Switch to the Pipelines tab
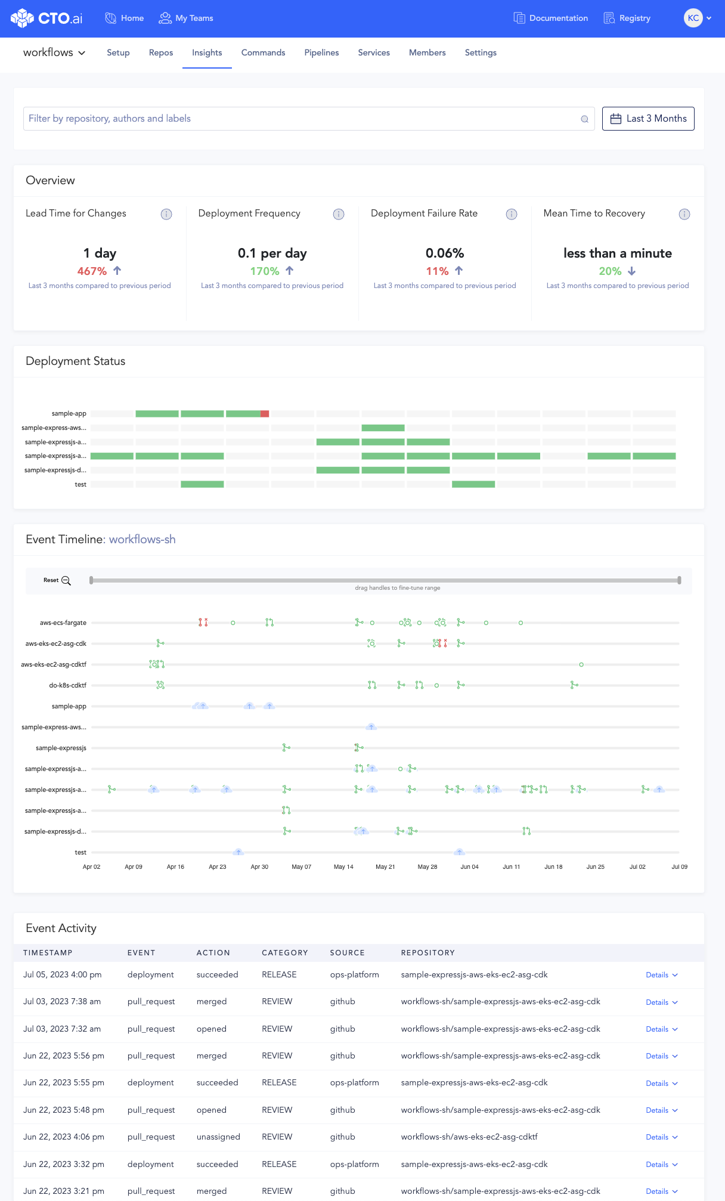 coord(321,52)
